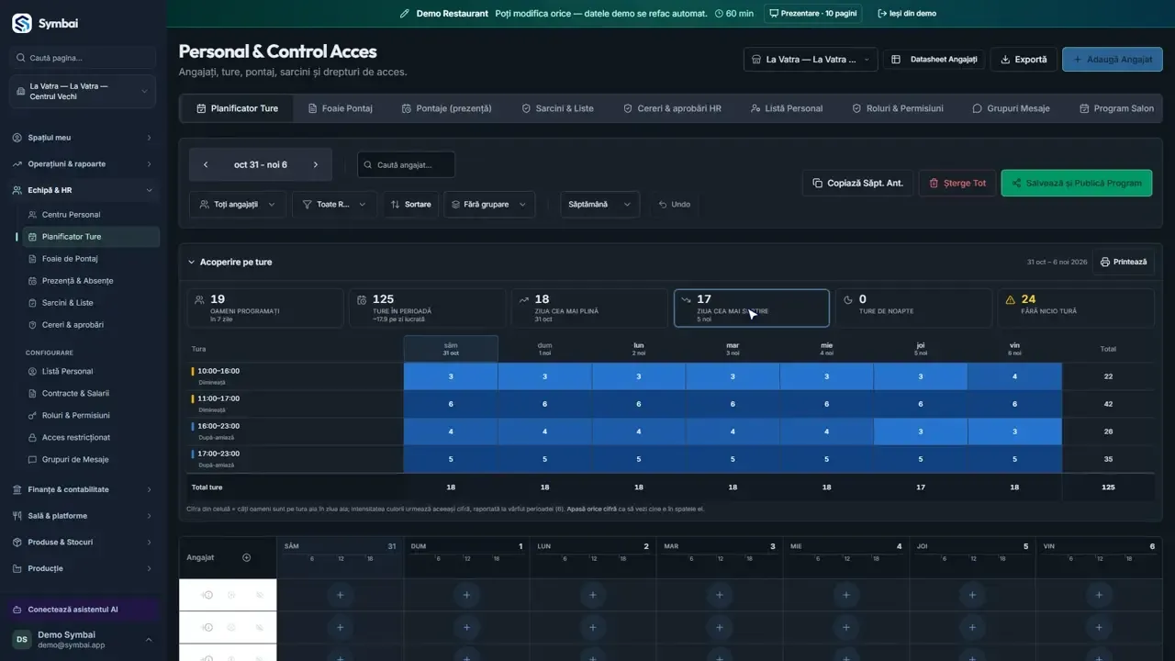Viewport: 1175px width, 661px height.
Task: Switch to Cereri & aprobări HR tab
Action: coord(672,108)
